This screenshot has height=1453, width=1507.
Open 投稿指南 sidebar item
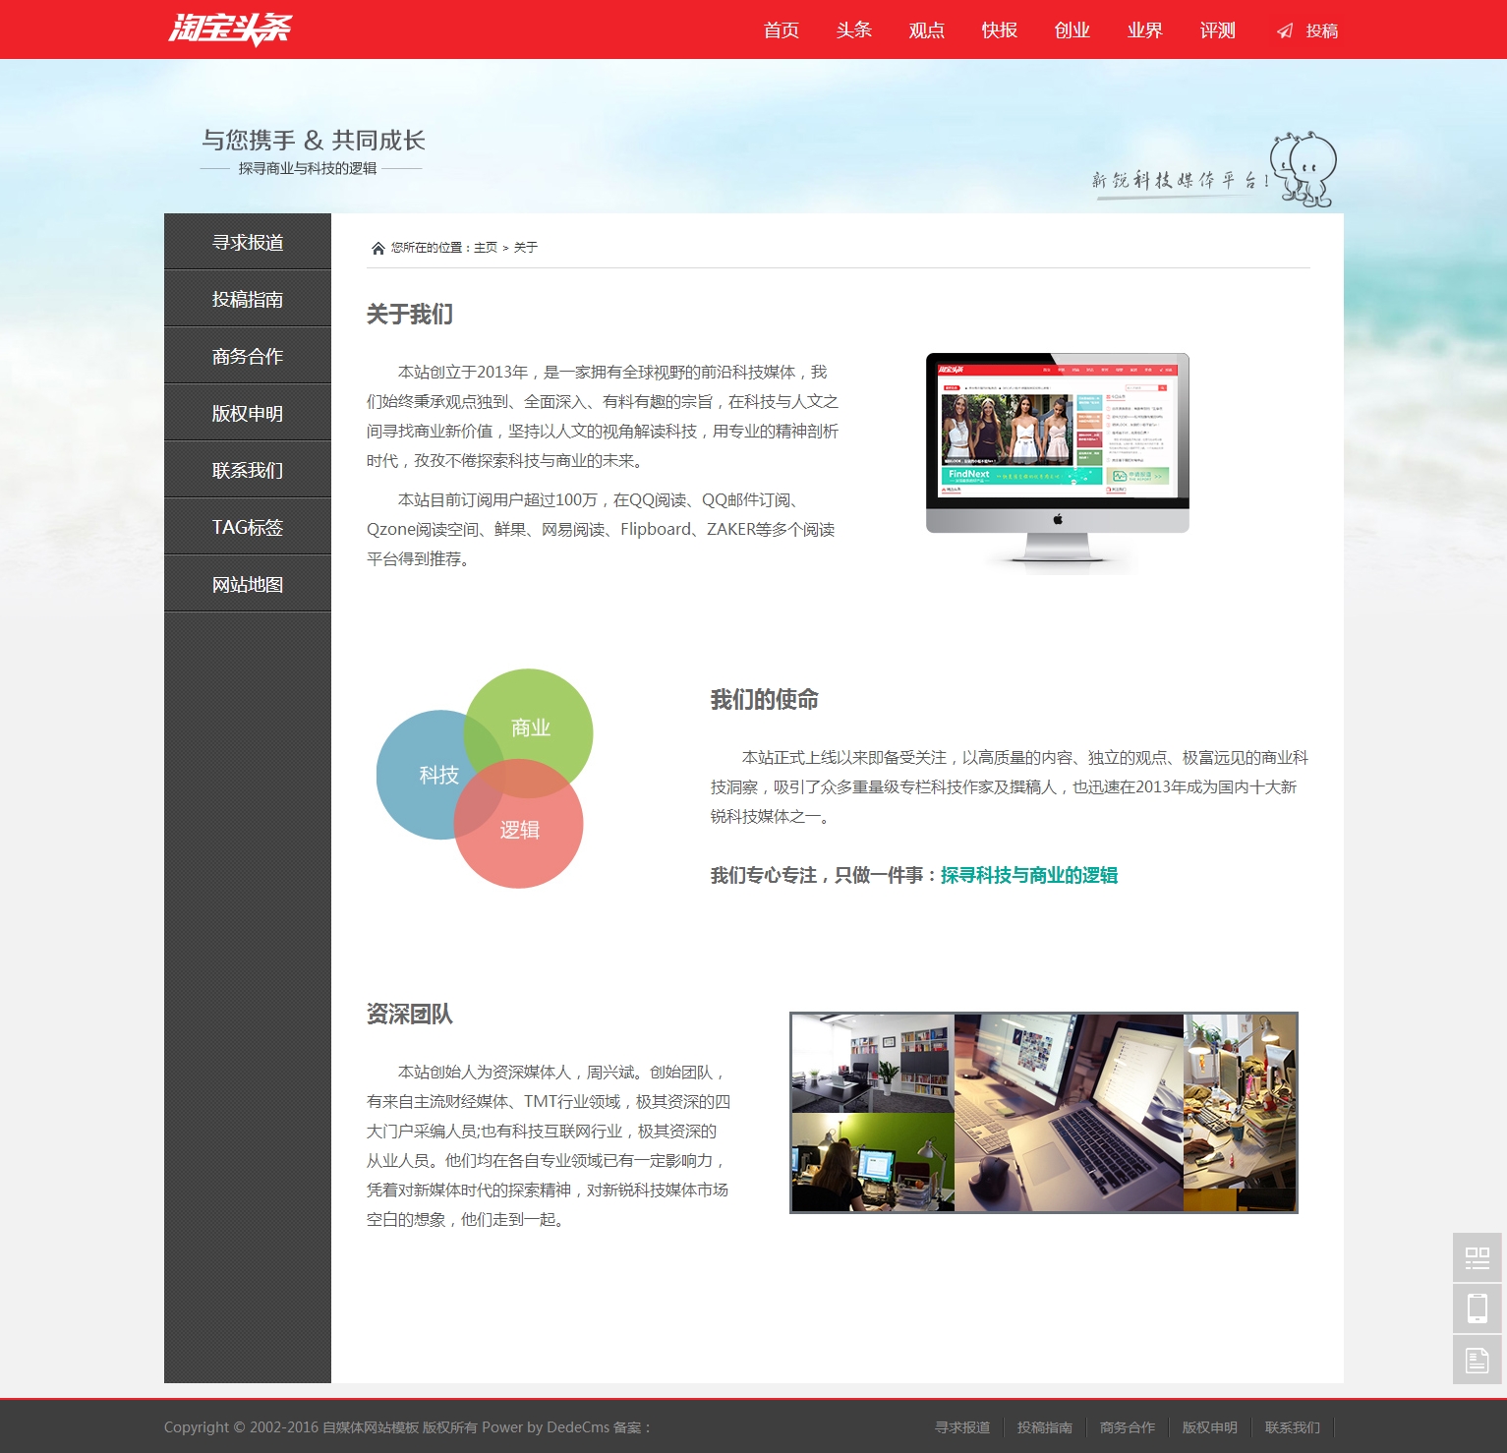click(x=248, y=299)
